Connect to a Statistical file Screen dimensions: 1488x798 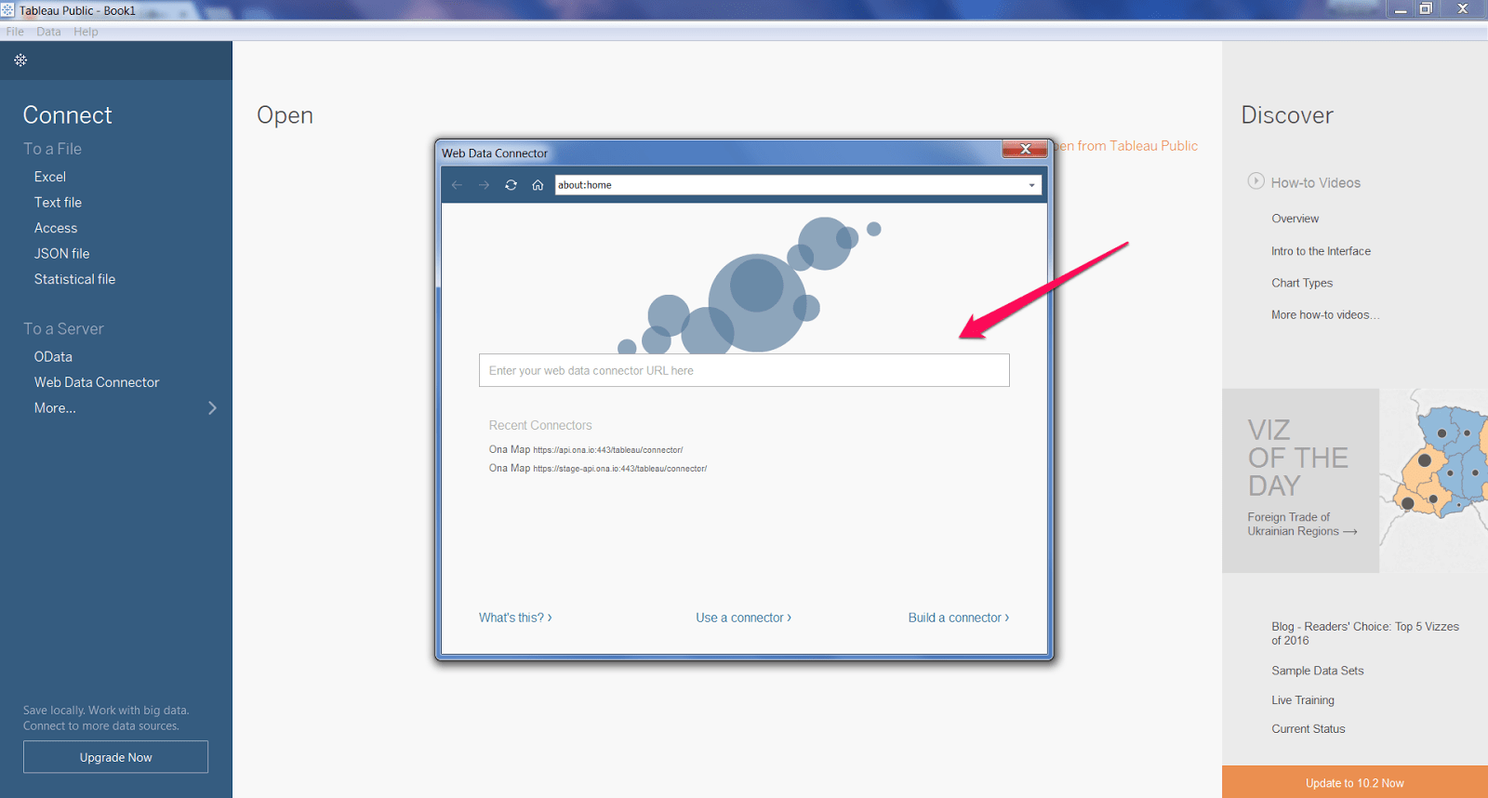point(74,279)
